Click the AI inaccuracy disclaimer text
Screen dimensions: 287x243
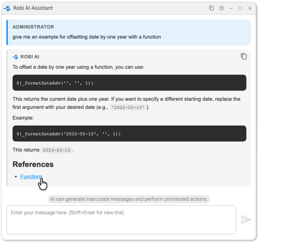129,199
